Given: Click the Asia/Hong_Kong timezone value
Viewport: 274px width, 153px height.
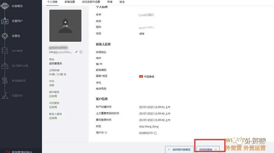Looking at the screenshot, I should click(x=149, y=126).
